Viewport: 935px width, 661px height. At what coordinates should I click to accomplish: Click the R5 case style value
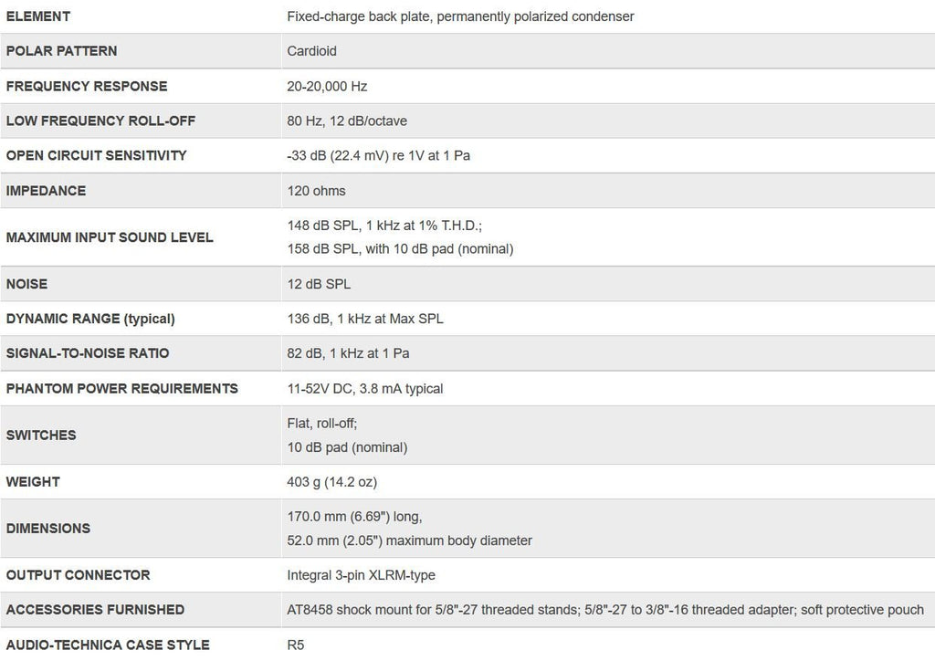tap(296, 645)
